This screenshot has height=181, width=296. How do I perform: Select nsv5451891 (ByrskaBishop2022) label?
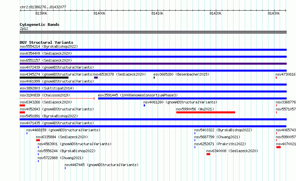pos(49,116)
